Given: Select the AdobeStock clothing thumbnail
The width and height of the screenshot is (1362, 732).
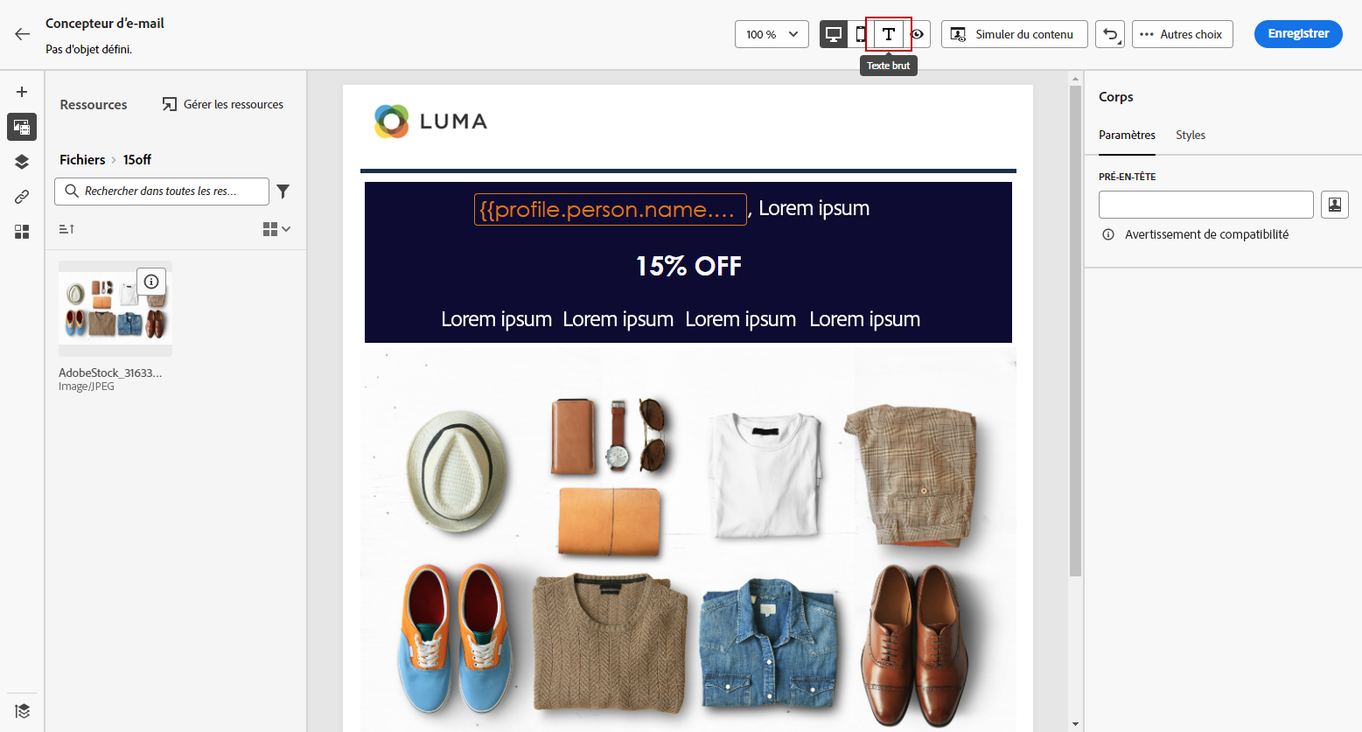Looking at the screenshot, I should [115, 309].
